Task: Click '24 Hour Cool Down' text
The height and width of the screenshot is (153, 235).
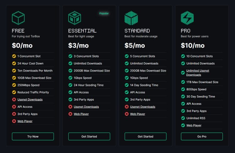Action: tap(30, 63)
